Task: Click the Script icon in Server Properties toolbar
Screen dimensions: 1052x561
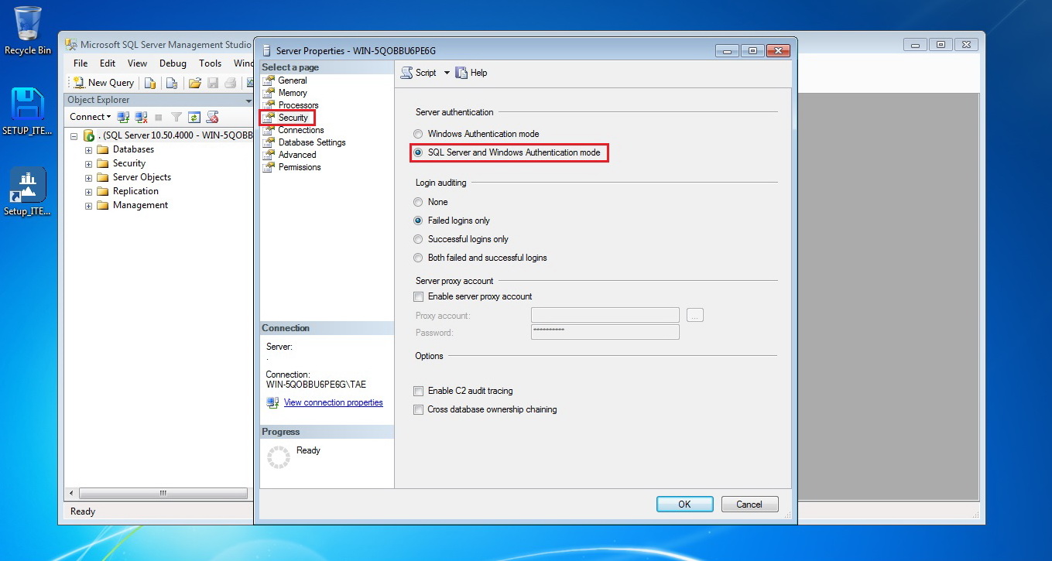Action: pyautogui.click(x=406, y=73)
